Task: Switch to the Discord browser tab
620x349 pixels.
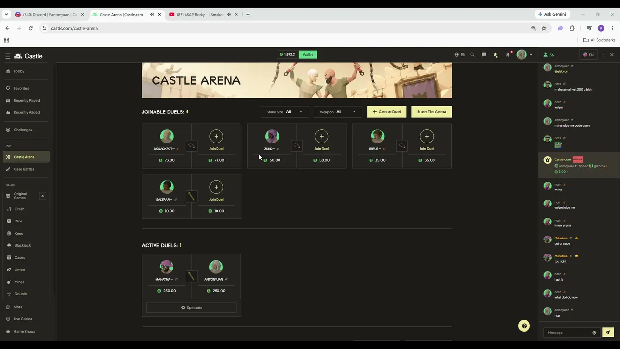Action: (49, 15)
